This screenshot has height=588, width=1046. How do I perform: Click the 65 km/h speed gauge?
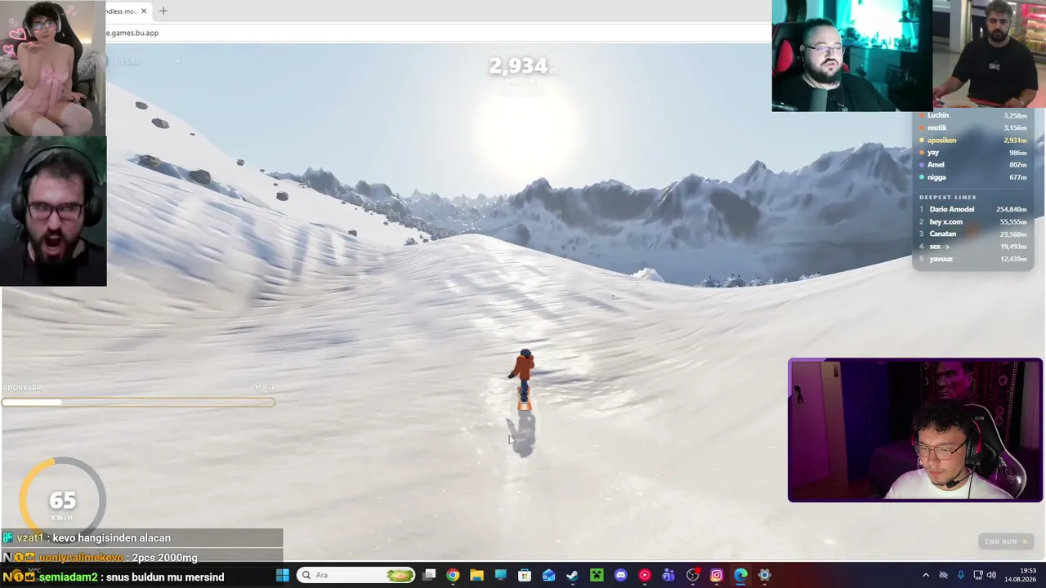coord(62,499)
